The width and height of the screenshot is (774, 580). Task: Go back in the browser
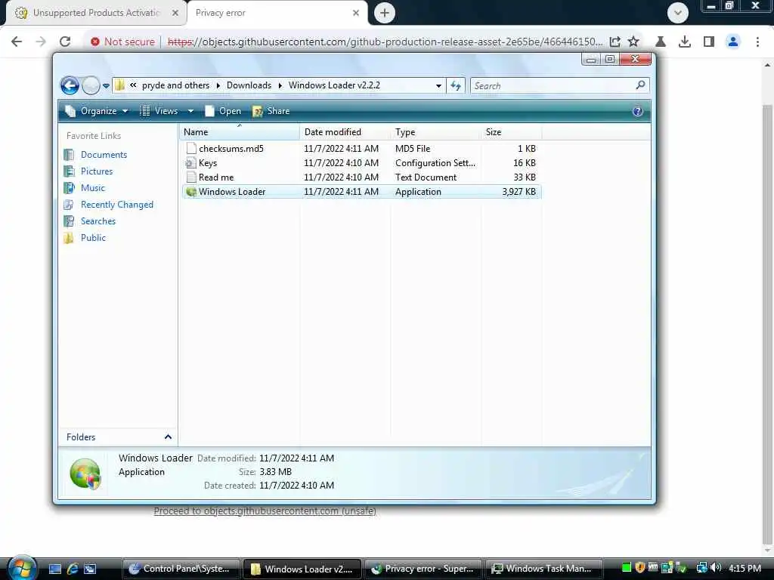(17, 42)
